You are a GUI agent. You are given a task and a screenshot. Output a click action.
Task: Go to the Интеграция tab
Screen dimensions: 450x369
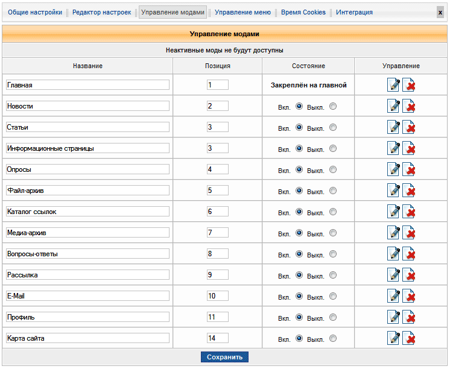coord(354,12)
